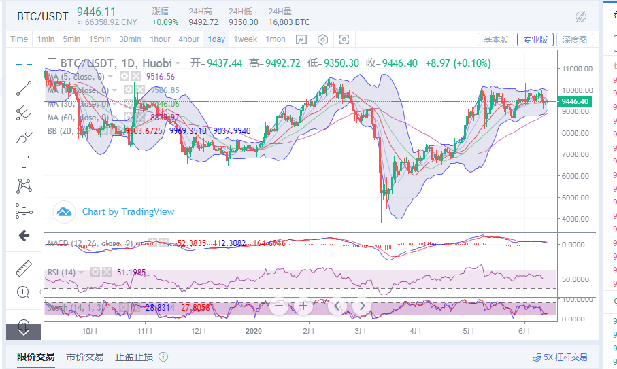The width and height of the screenshot is (617, 369).
Task: Remove the MA 10 indicator
Action: coord(139,90)
